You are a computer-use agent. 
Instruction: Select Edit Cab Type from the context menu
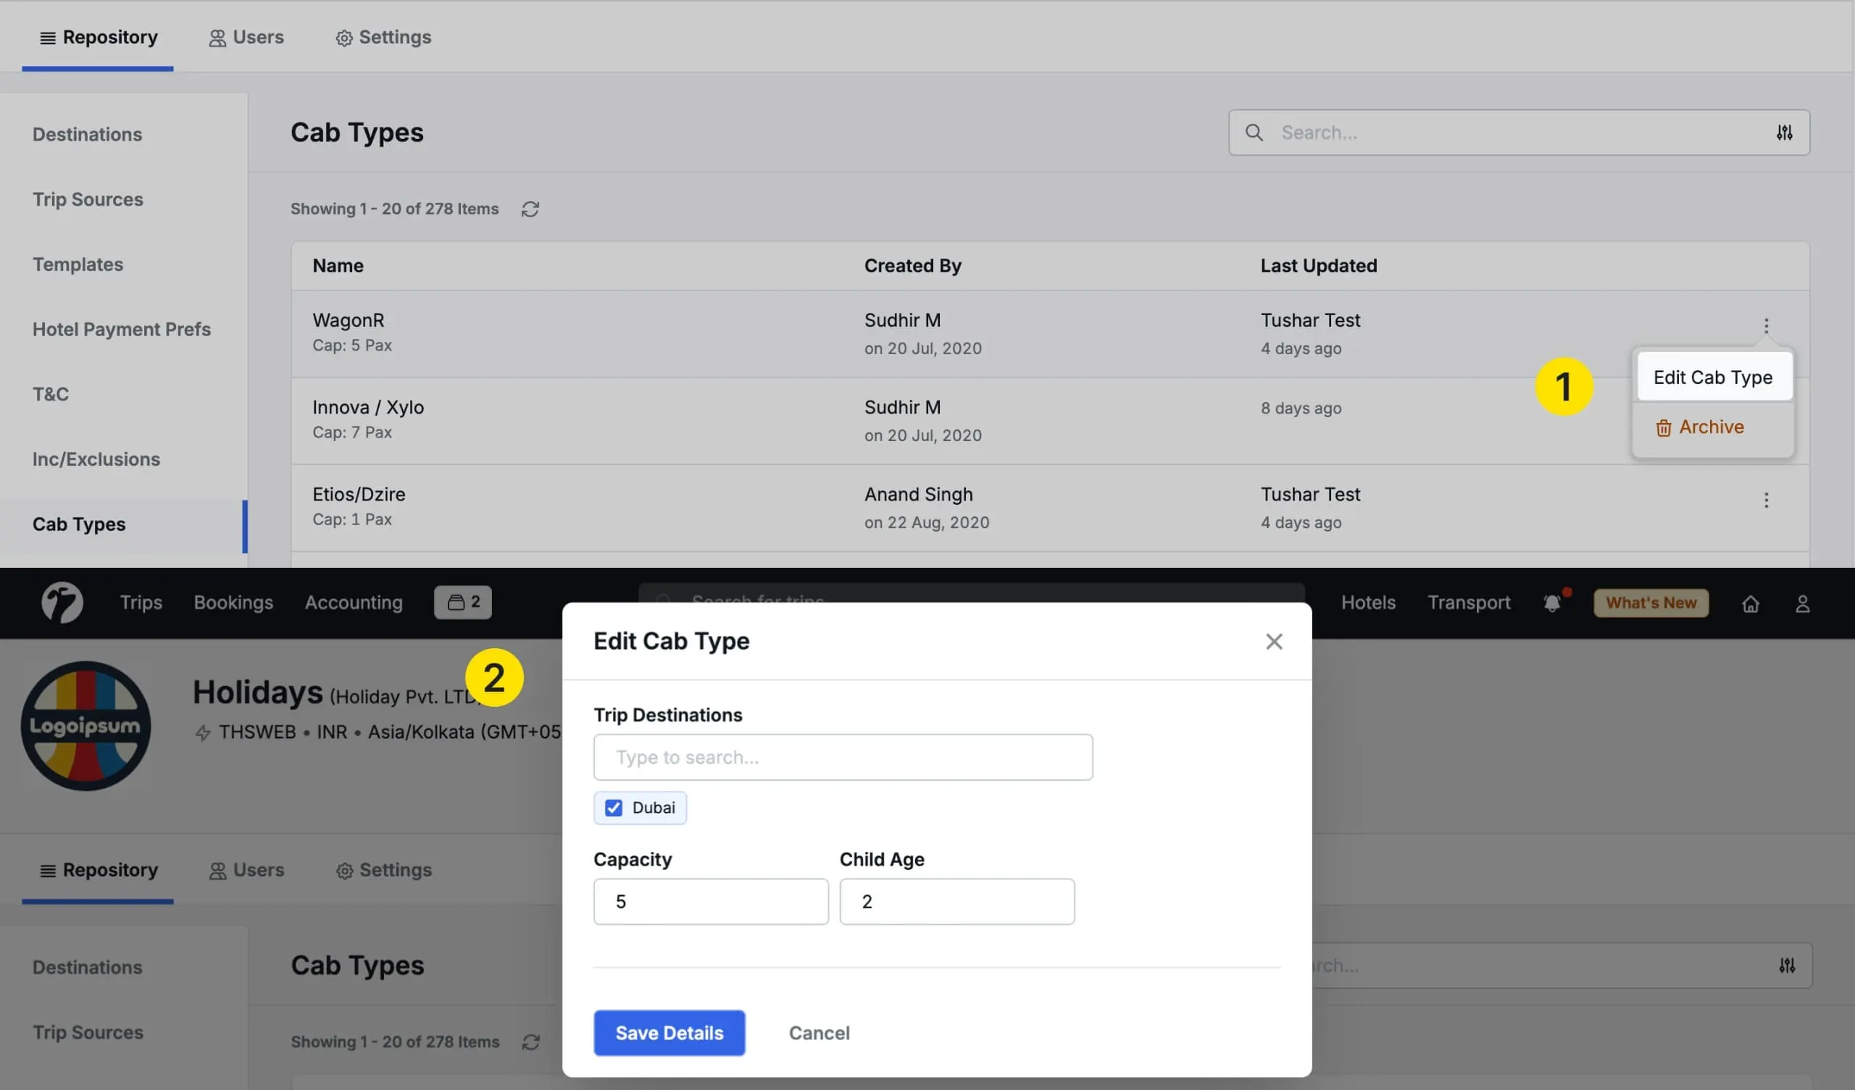(1712, 377)
